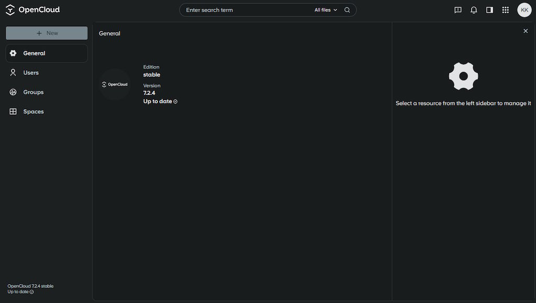Close the details side panel
The width and height of the screenshot is (536, 303).
coord(526,31)
